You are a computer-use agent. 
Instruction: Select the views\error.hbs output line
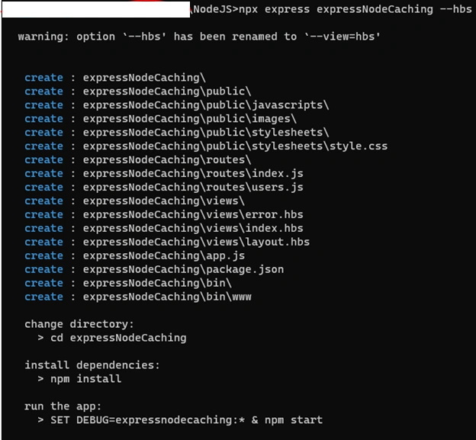point(164,214)
